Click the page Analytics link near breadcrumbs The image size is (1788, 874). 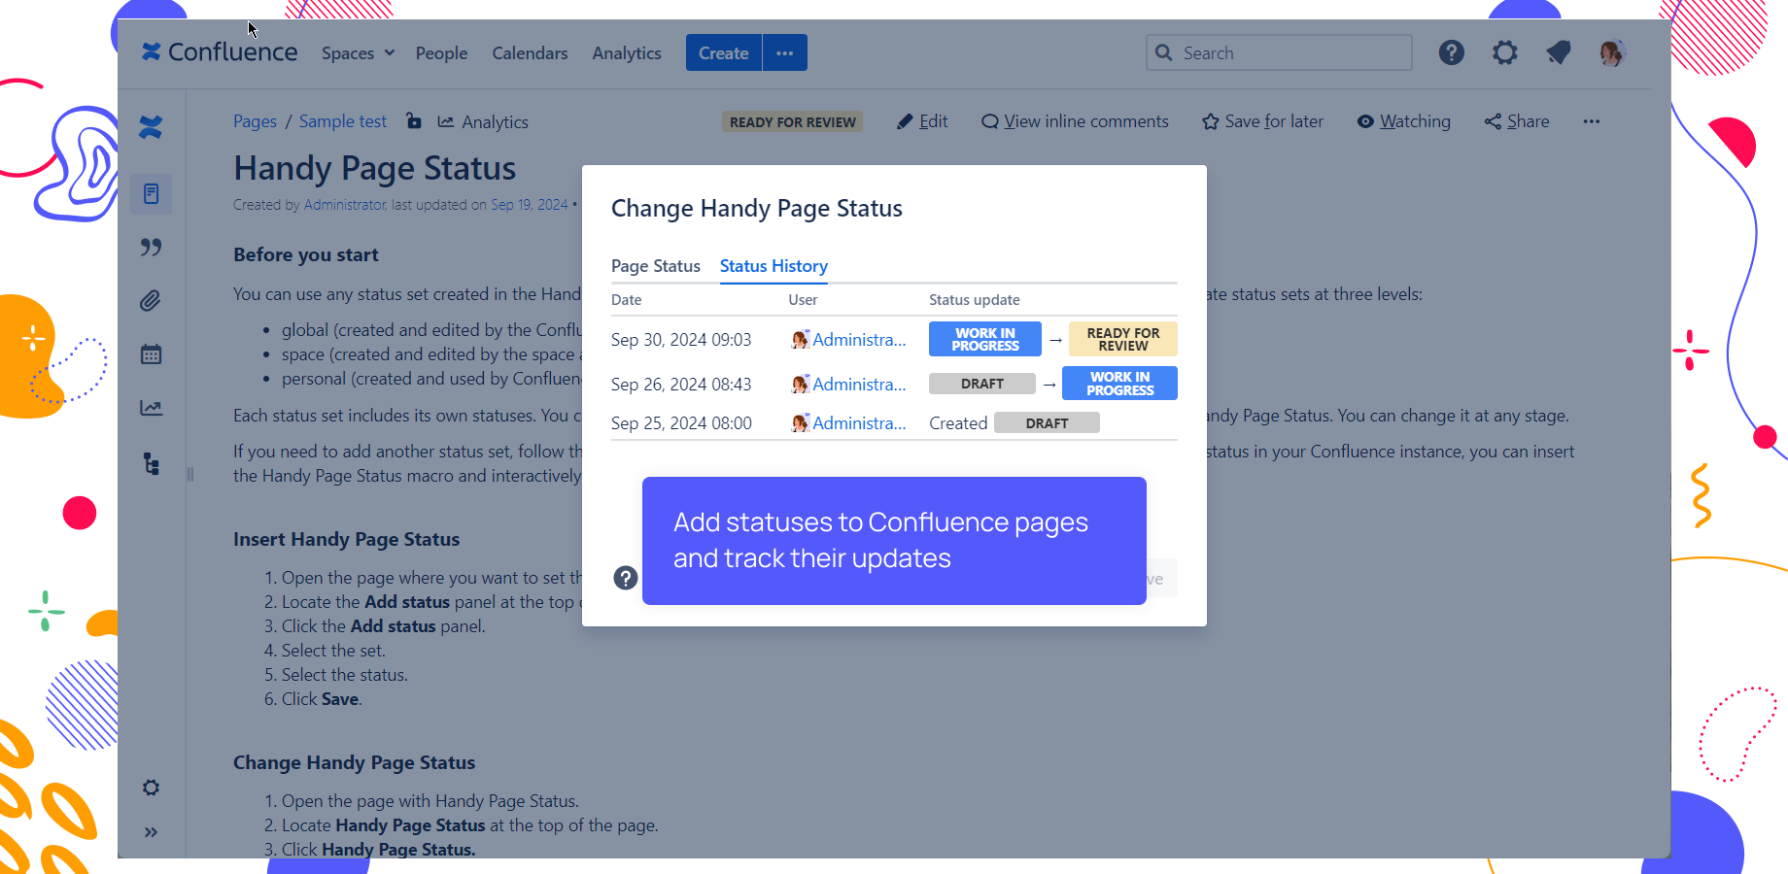483,121
